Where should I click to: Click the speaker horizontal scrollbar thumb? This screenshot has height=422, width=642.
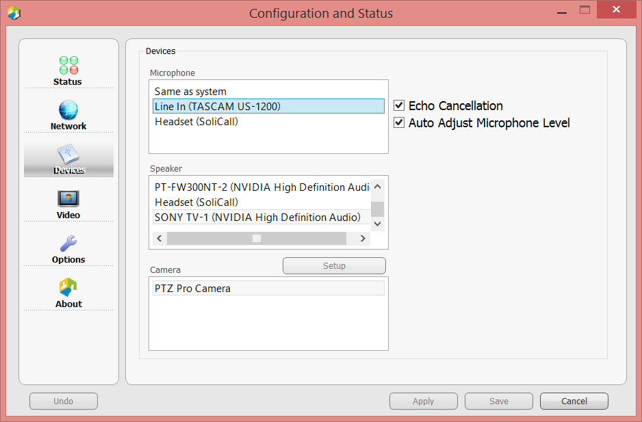pos(257,238)
